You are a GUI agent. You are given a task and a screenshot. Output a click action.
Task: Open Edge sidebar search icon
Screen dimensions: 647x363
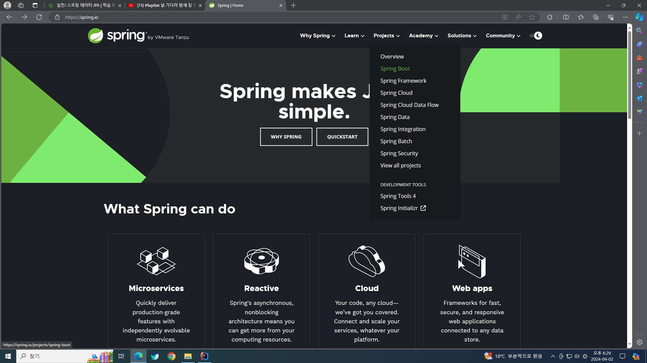point(639,31)
